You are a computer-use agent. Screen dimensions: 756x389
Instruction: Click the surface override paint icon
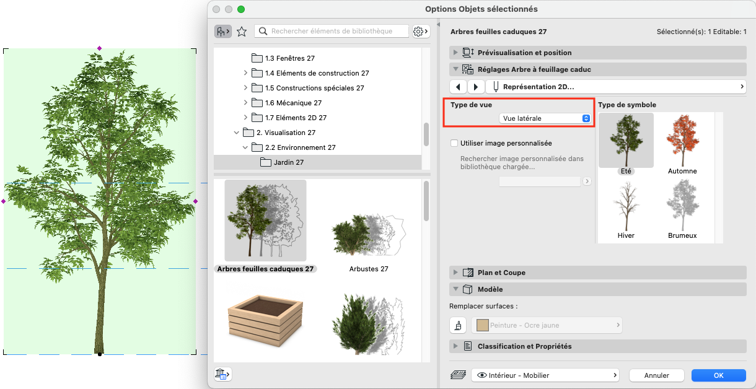458,325
